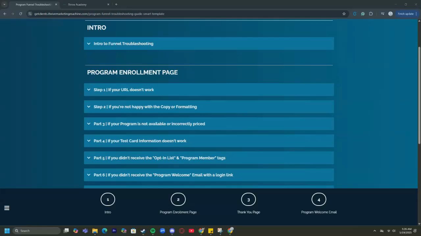Open Microsoft Store from taskbar
This screenshot has height=236, width=421.
click(x=133, y=231)
